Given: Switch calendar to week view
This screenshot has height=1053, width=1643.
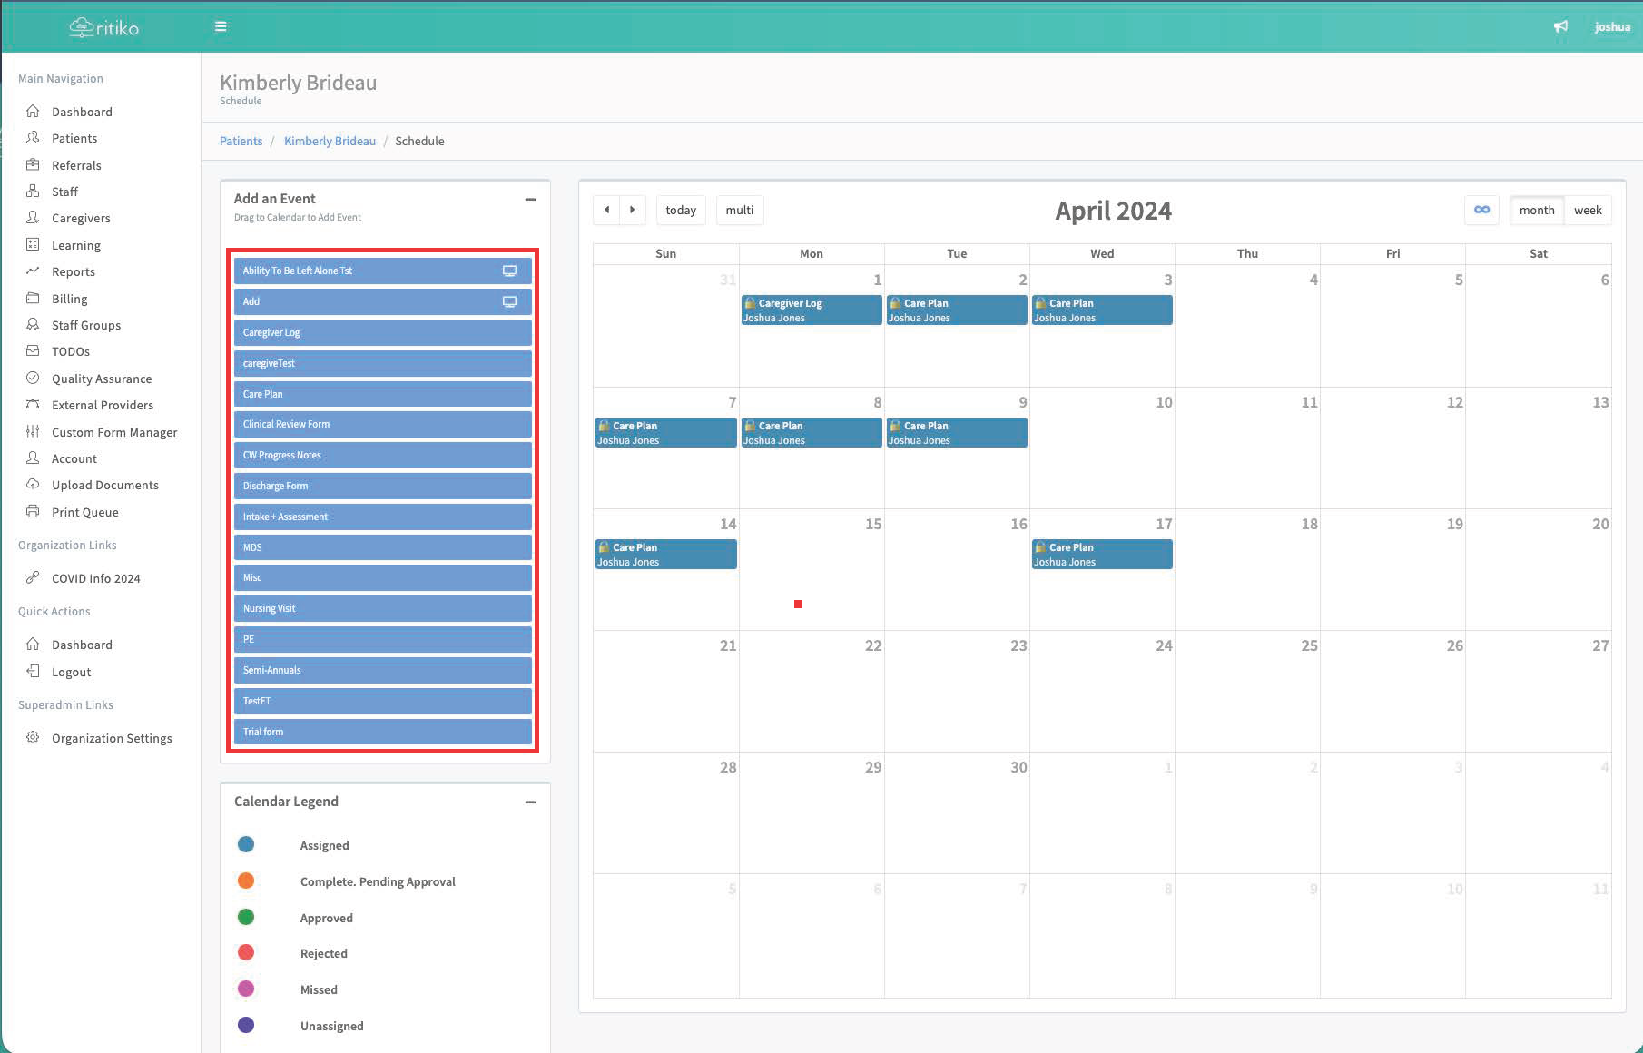Looking at the screenshot, I should point(1588,210).
